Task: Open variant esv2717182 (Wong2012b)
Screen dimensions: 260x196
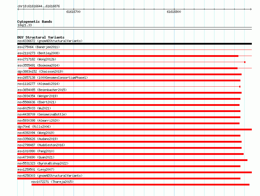Action: pos(37,59)
